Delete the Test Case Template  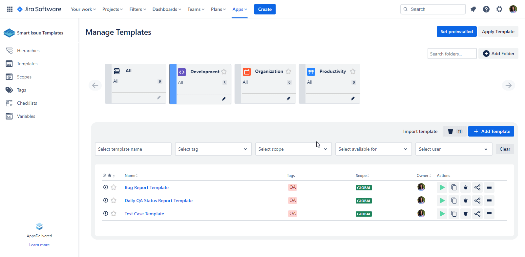pyautogui.click(x=466, y=214)
